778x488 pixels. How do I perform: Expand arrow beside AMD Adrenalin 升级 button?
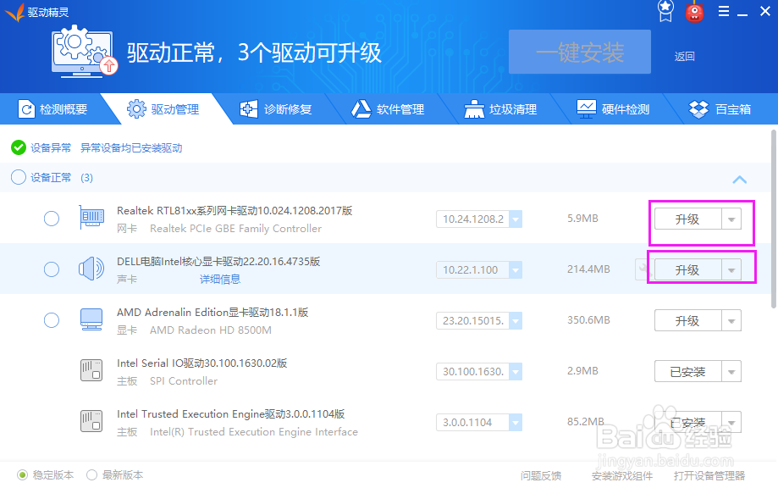coord(731,321)
